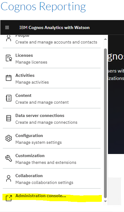Click the Content notebook icon
The height and width of the screenshot is (212, 124).
pos(9,98)
